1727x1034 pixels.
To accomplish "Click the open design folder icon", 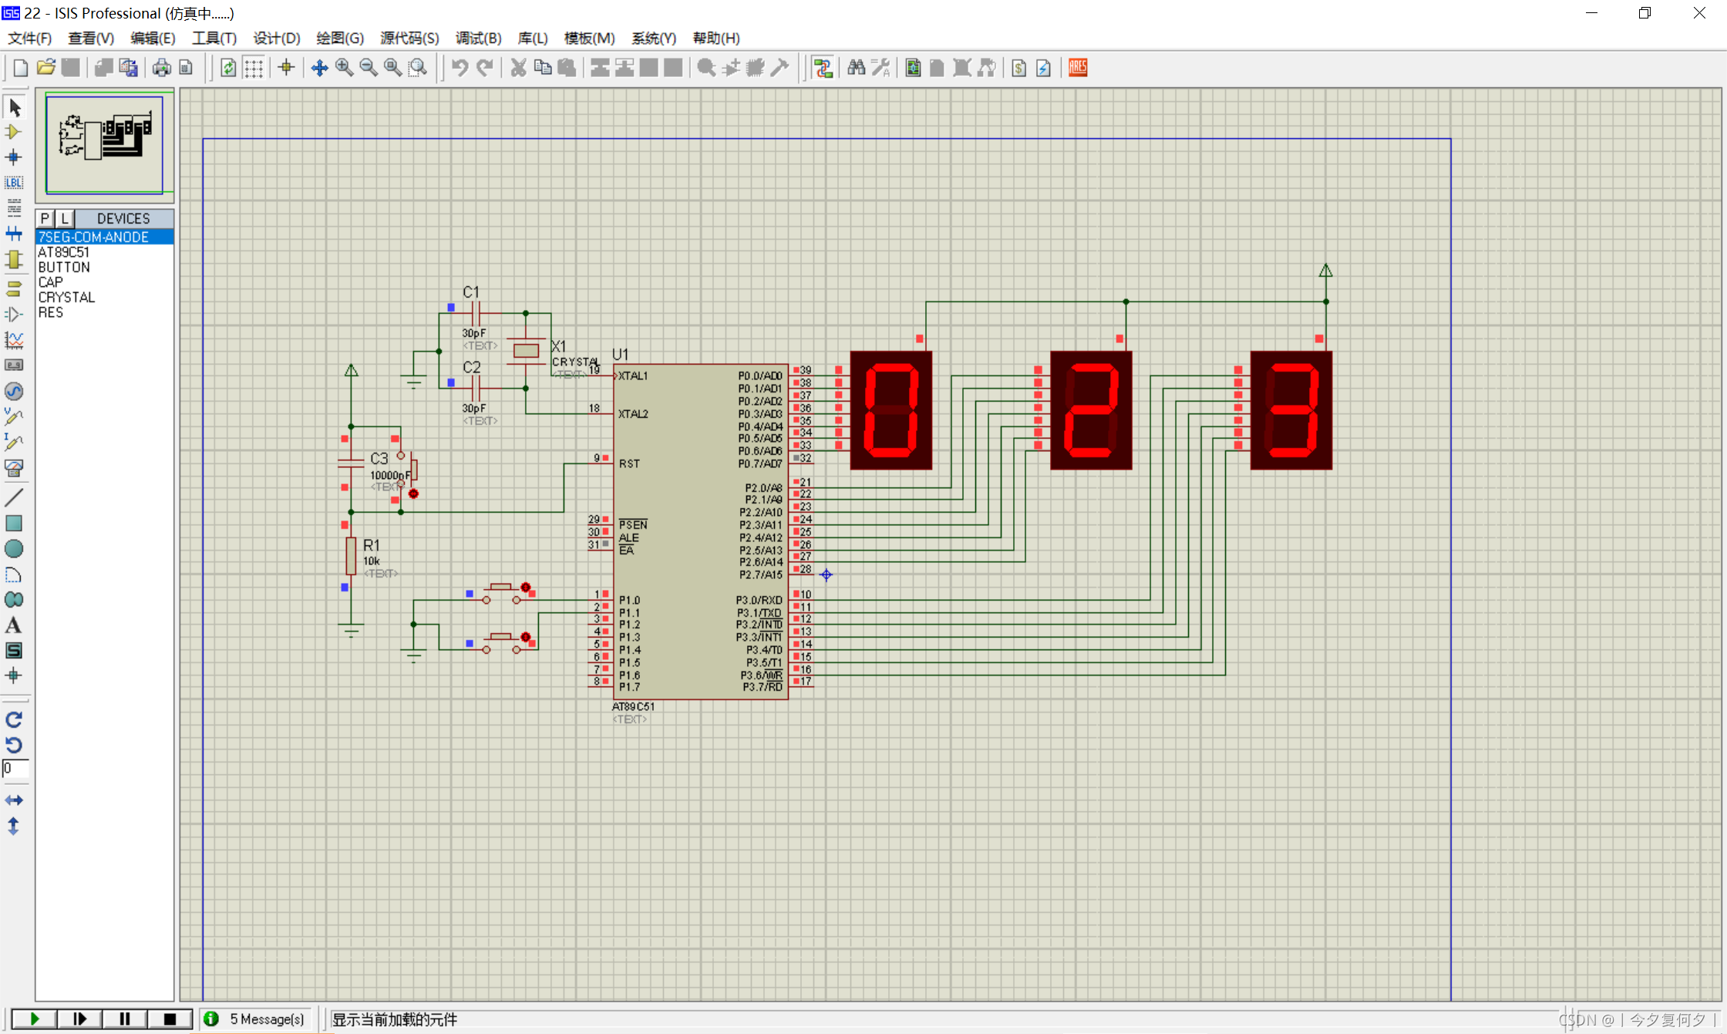I will [x=45, y=68].
